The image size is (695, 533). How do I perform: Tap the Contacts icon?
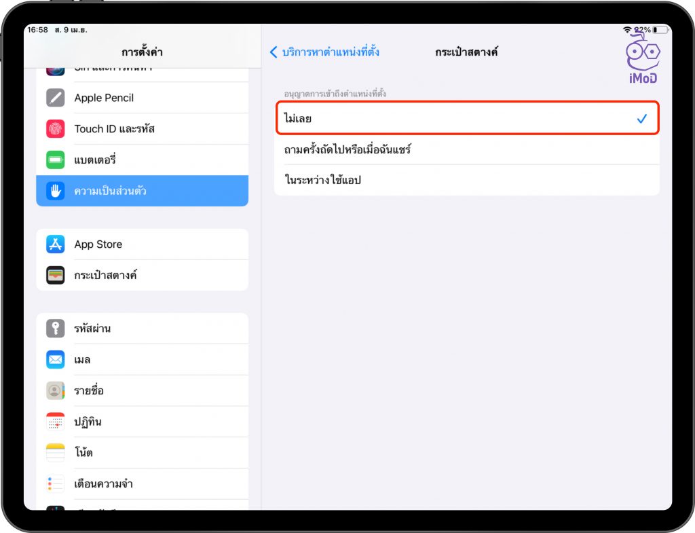click(56, 391)
